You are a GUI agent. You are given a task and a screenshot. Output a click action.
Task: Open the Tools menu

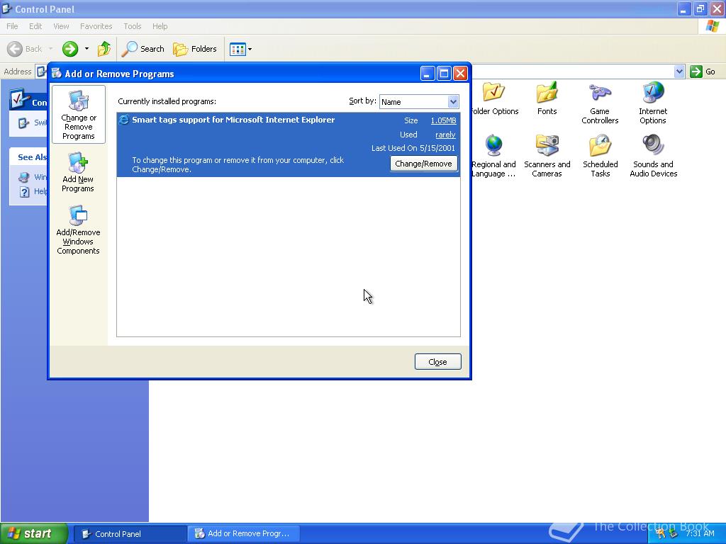click(x=132, y=26)
